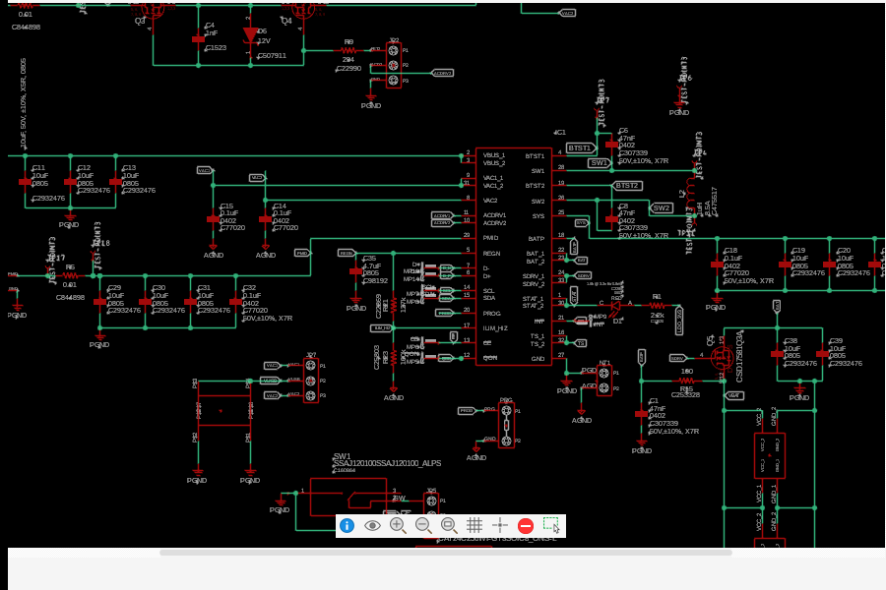Click the R6 resistor label
The image size is (886, 590).
(x=70, y=267)
